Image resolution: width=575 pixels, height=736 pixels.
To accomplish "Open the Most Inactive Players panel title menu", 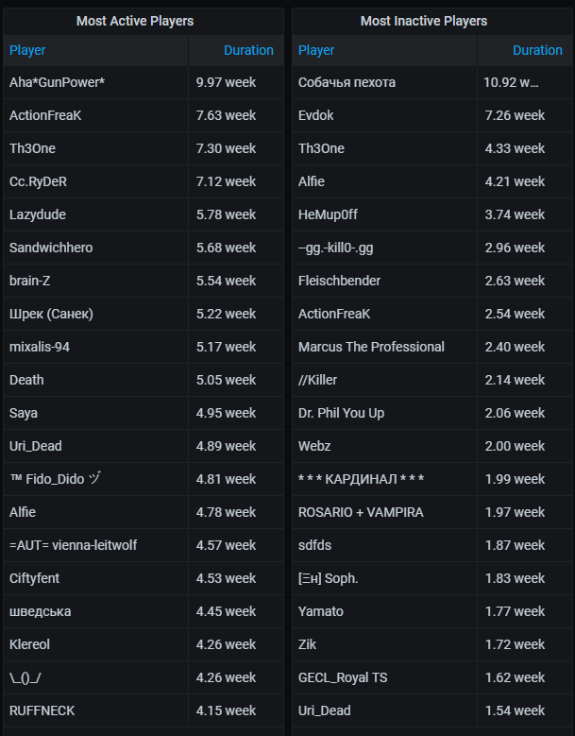I will [x=424, y=21].
